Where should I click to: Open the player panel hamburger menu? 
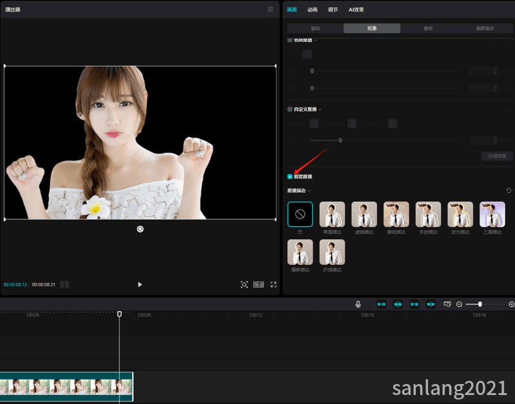tap(270, 9)
